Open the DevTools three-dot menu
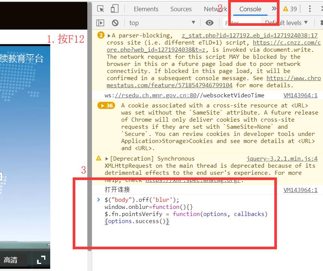The image size is (323, 271). [x=310, y=9]
